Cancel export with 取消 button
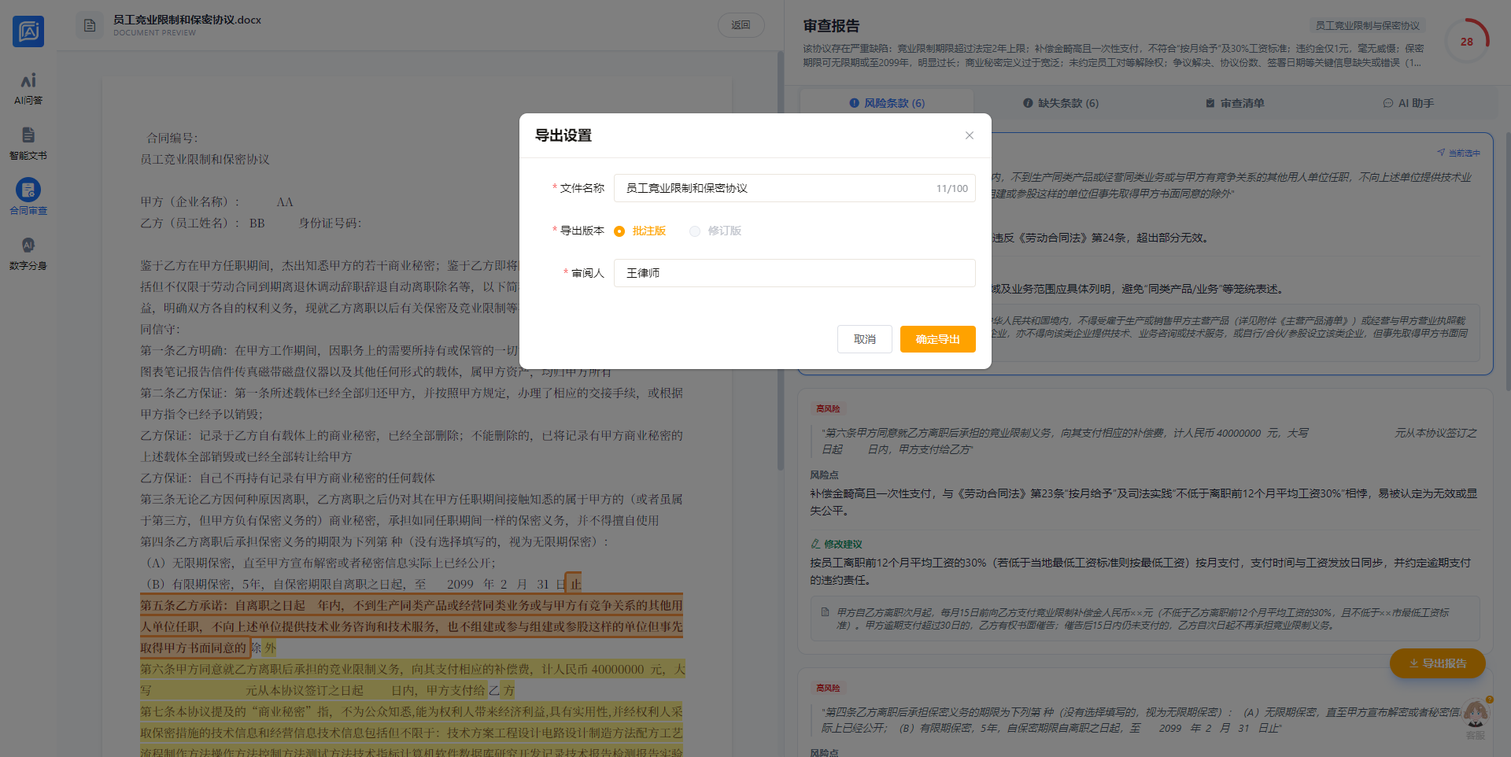The image size is (1511, 757). 864,339
